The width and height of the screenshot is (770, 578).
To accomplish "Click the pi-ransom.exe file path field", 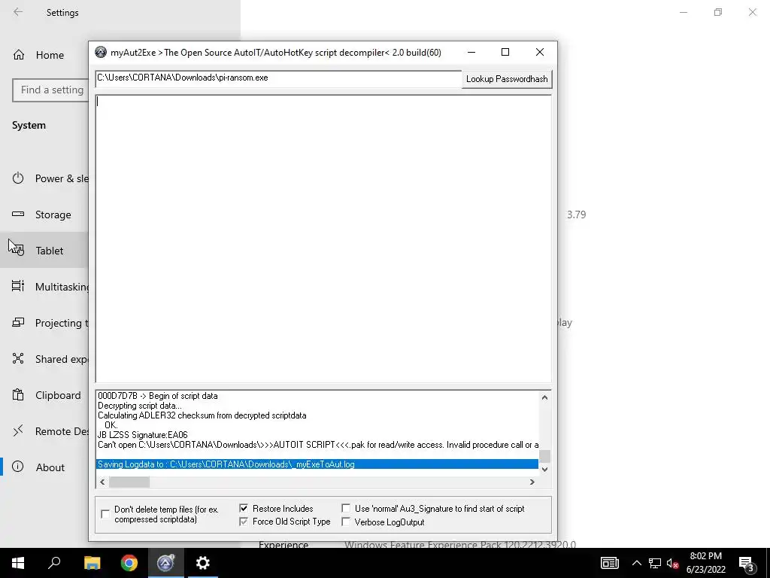I will [x=278, y=78].
